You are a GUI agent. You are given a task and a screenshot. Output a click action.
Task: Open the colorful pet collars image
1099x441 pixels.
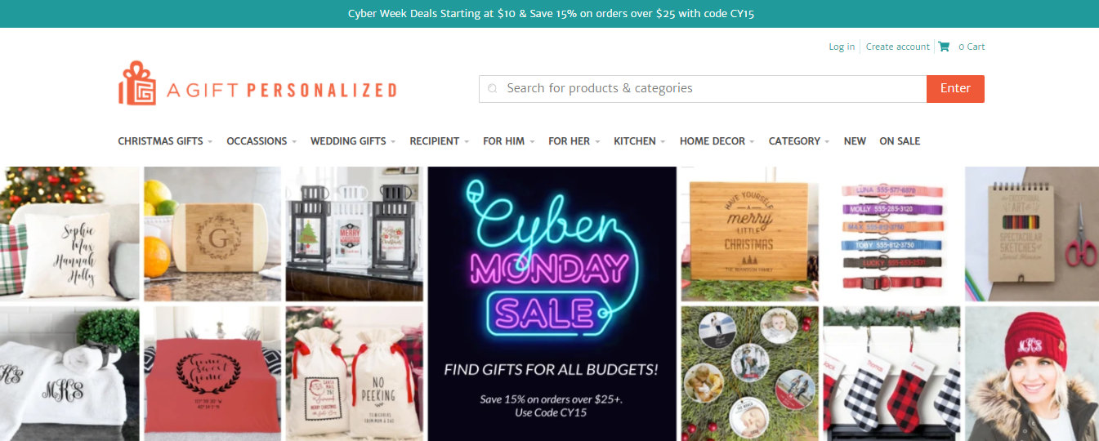tap(891, 234)
